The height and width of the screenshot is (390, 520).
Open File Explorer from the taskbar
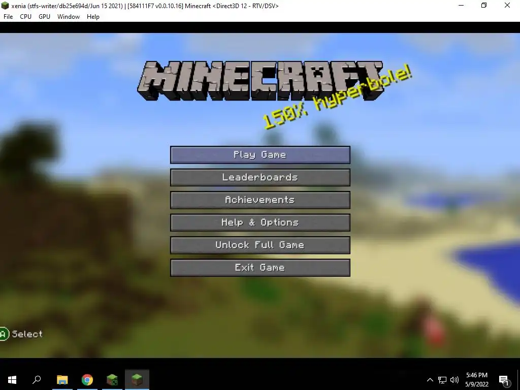[62, 380]
